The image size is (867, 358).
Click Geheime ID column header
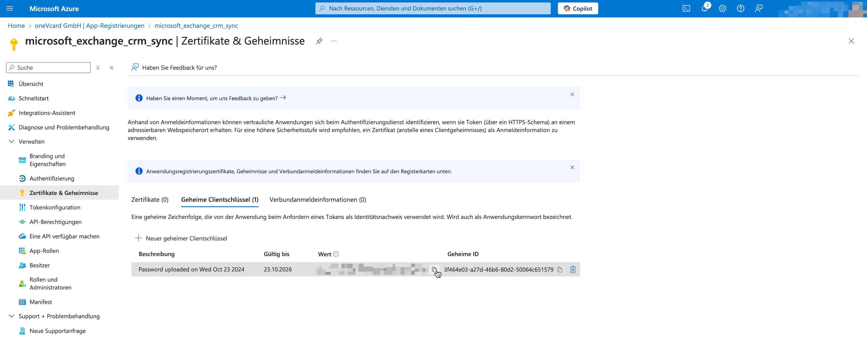tap(463, 254)
